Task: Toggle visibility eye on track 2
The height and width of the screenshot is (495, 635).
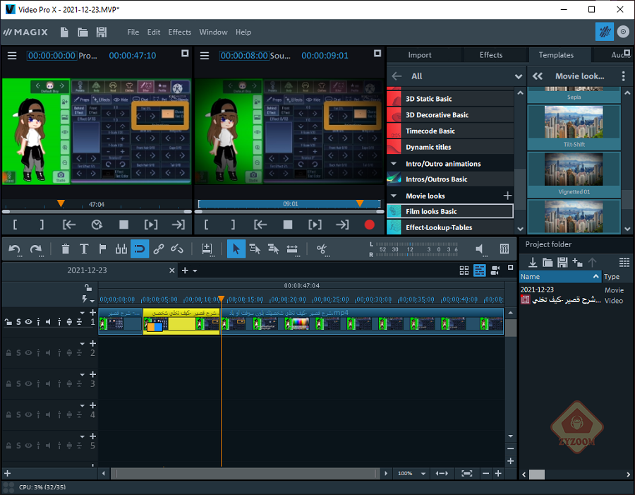Action: [x=28, y=352]
